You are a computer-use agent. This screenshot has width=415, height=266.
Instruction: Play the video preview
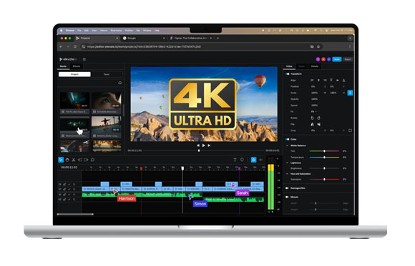pos(203,145)
